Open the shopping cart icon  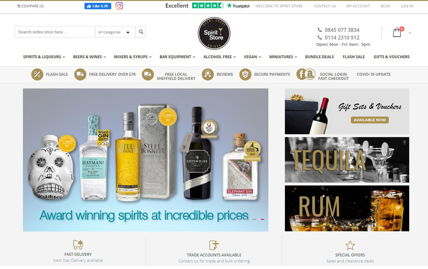397,32
